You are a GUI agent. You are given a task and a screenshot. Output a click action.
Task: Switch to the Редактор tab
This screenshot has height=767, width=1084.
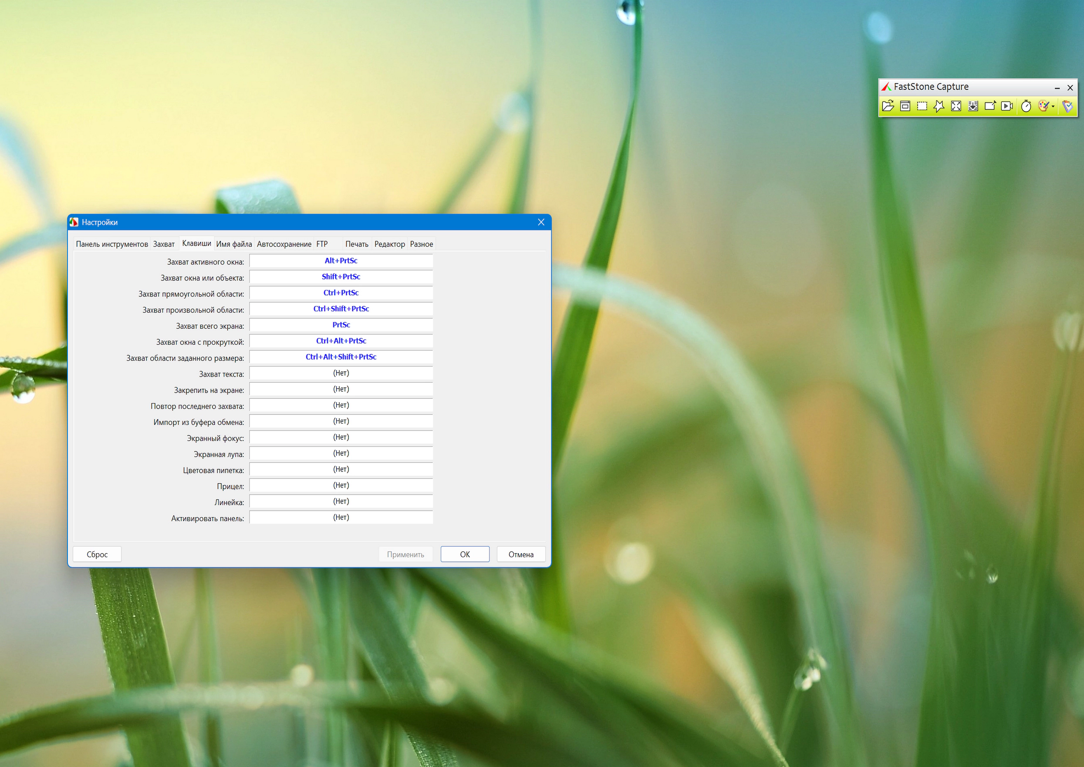click(390, 244)
